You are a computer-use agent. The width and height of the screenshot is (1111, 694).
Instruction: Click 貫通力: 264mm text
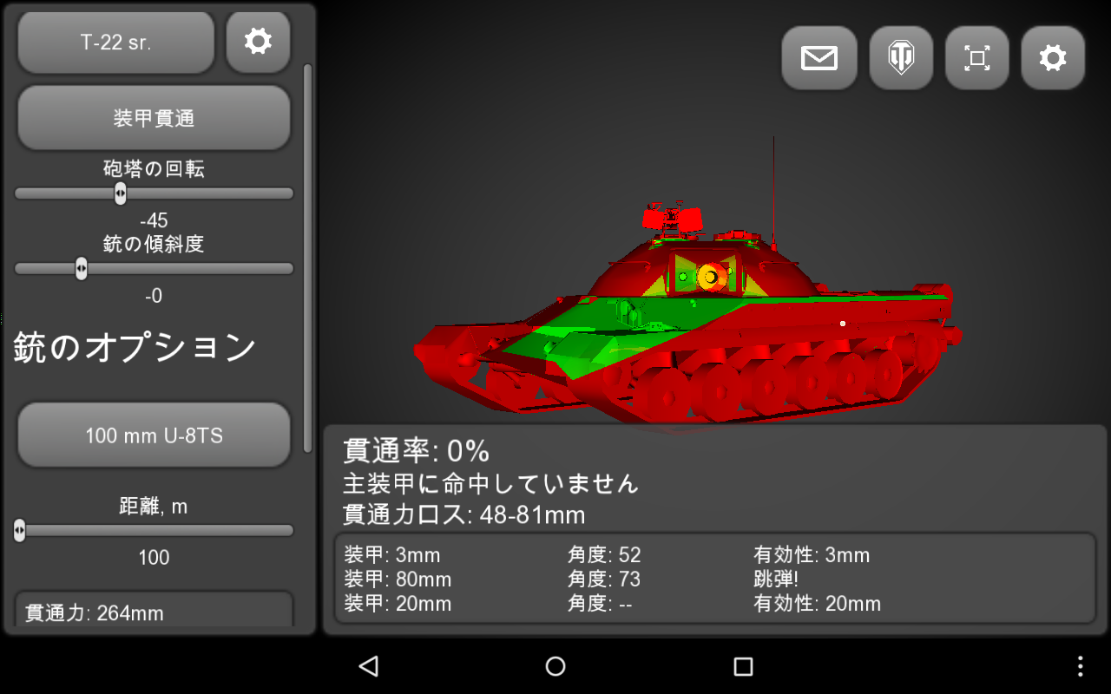[x=95, y=613]
